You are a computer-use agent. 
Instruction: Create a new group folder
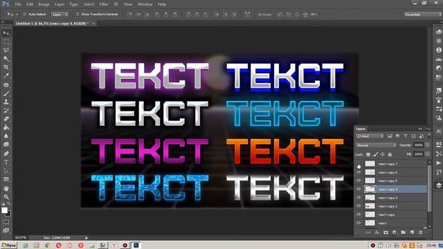[403, 232]
